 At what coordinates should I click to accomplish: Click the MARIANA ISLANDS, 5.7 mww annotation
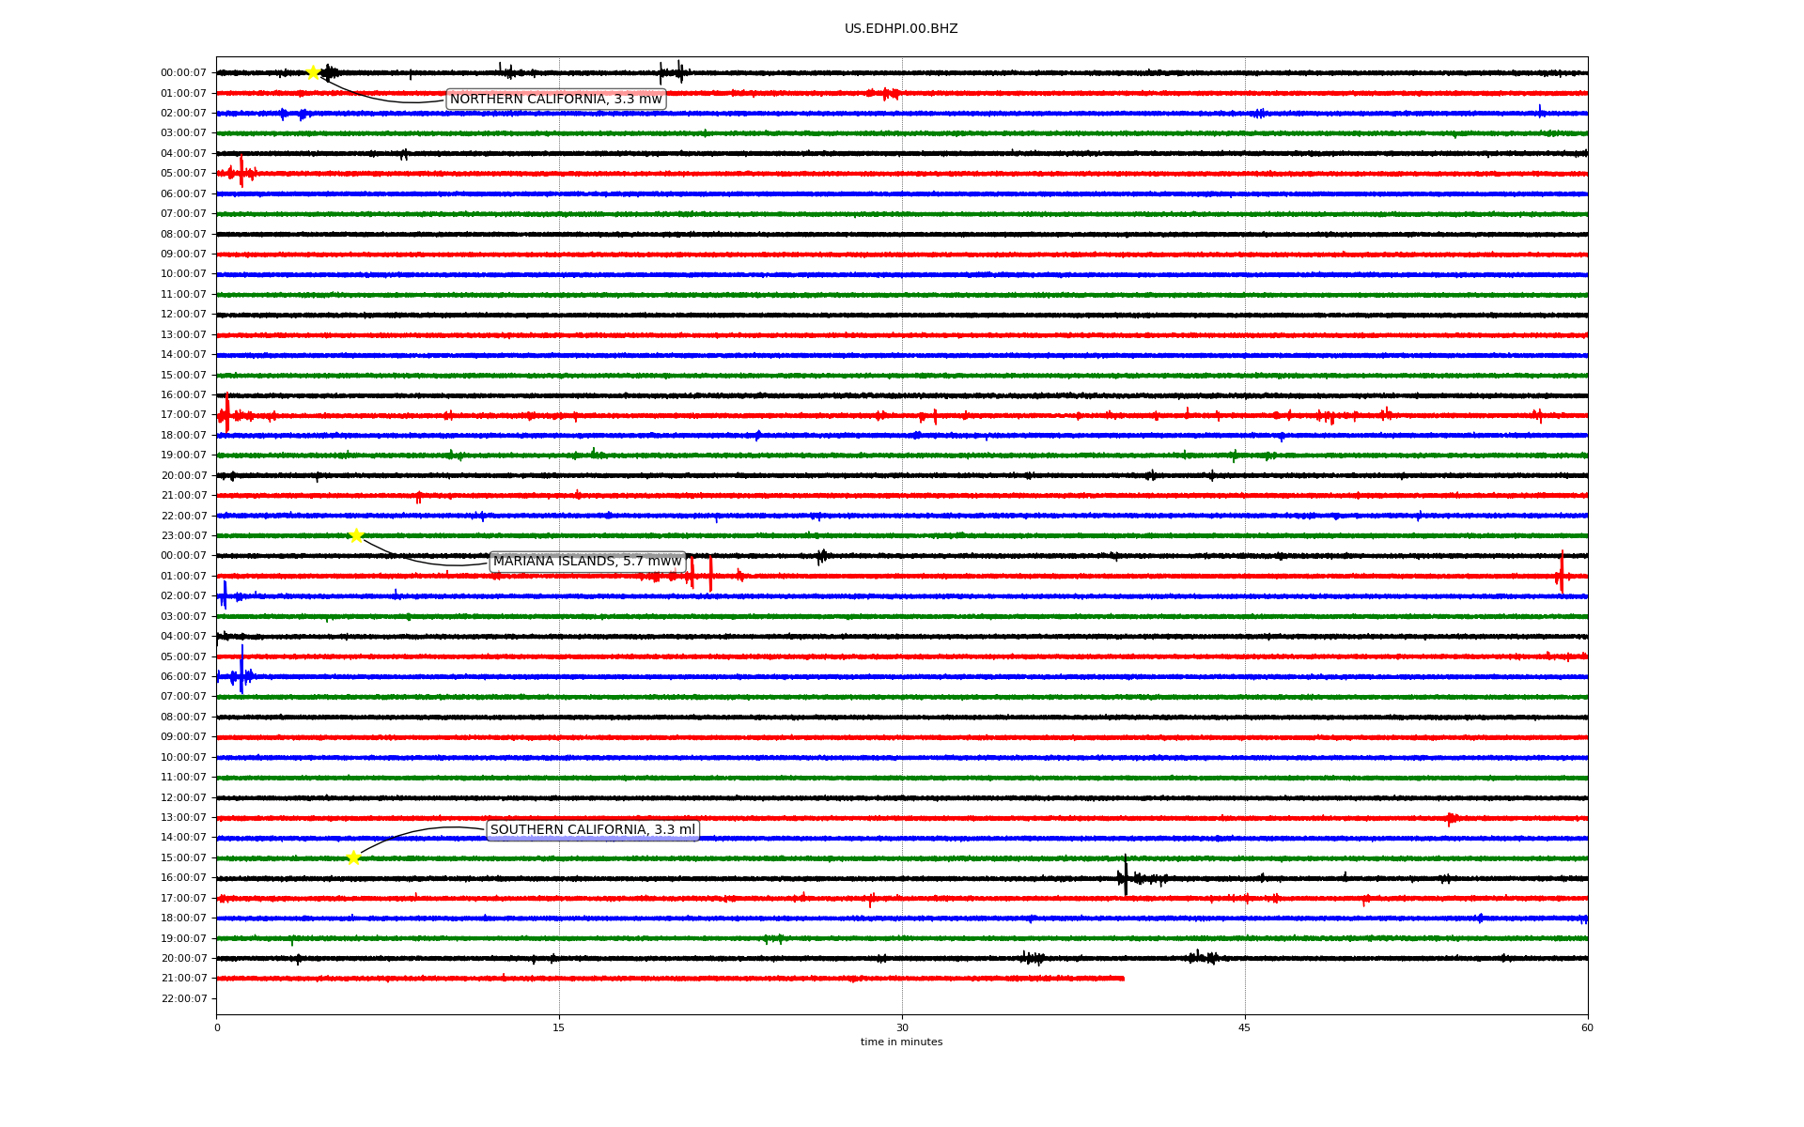(587, 562)
